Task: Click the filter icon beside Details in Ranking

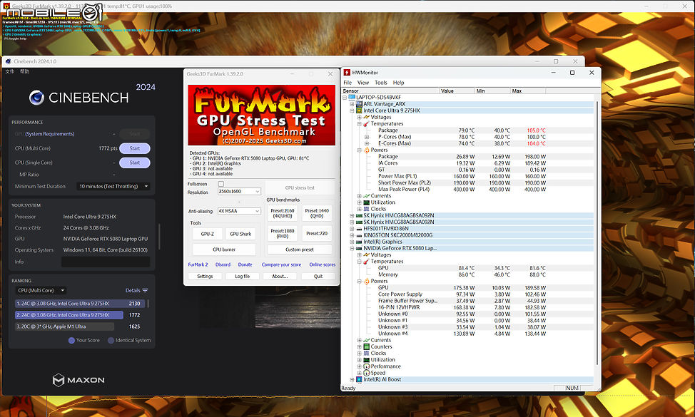Action: click(145, 290)
